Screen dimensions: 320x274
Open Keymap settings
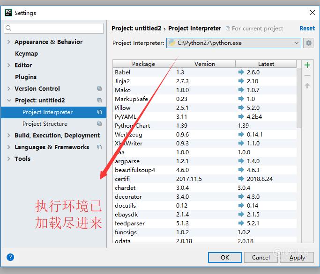point(26,54)
